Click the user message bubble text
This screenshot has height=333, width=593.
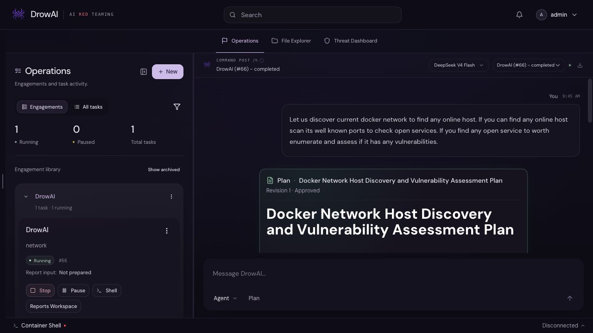429,130
